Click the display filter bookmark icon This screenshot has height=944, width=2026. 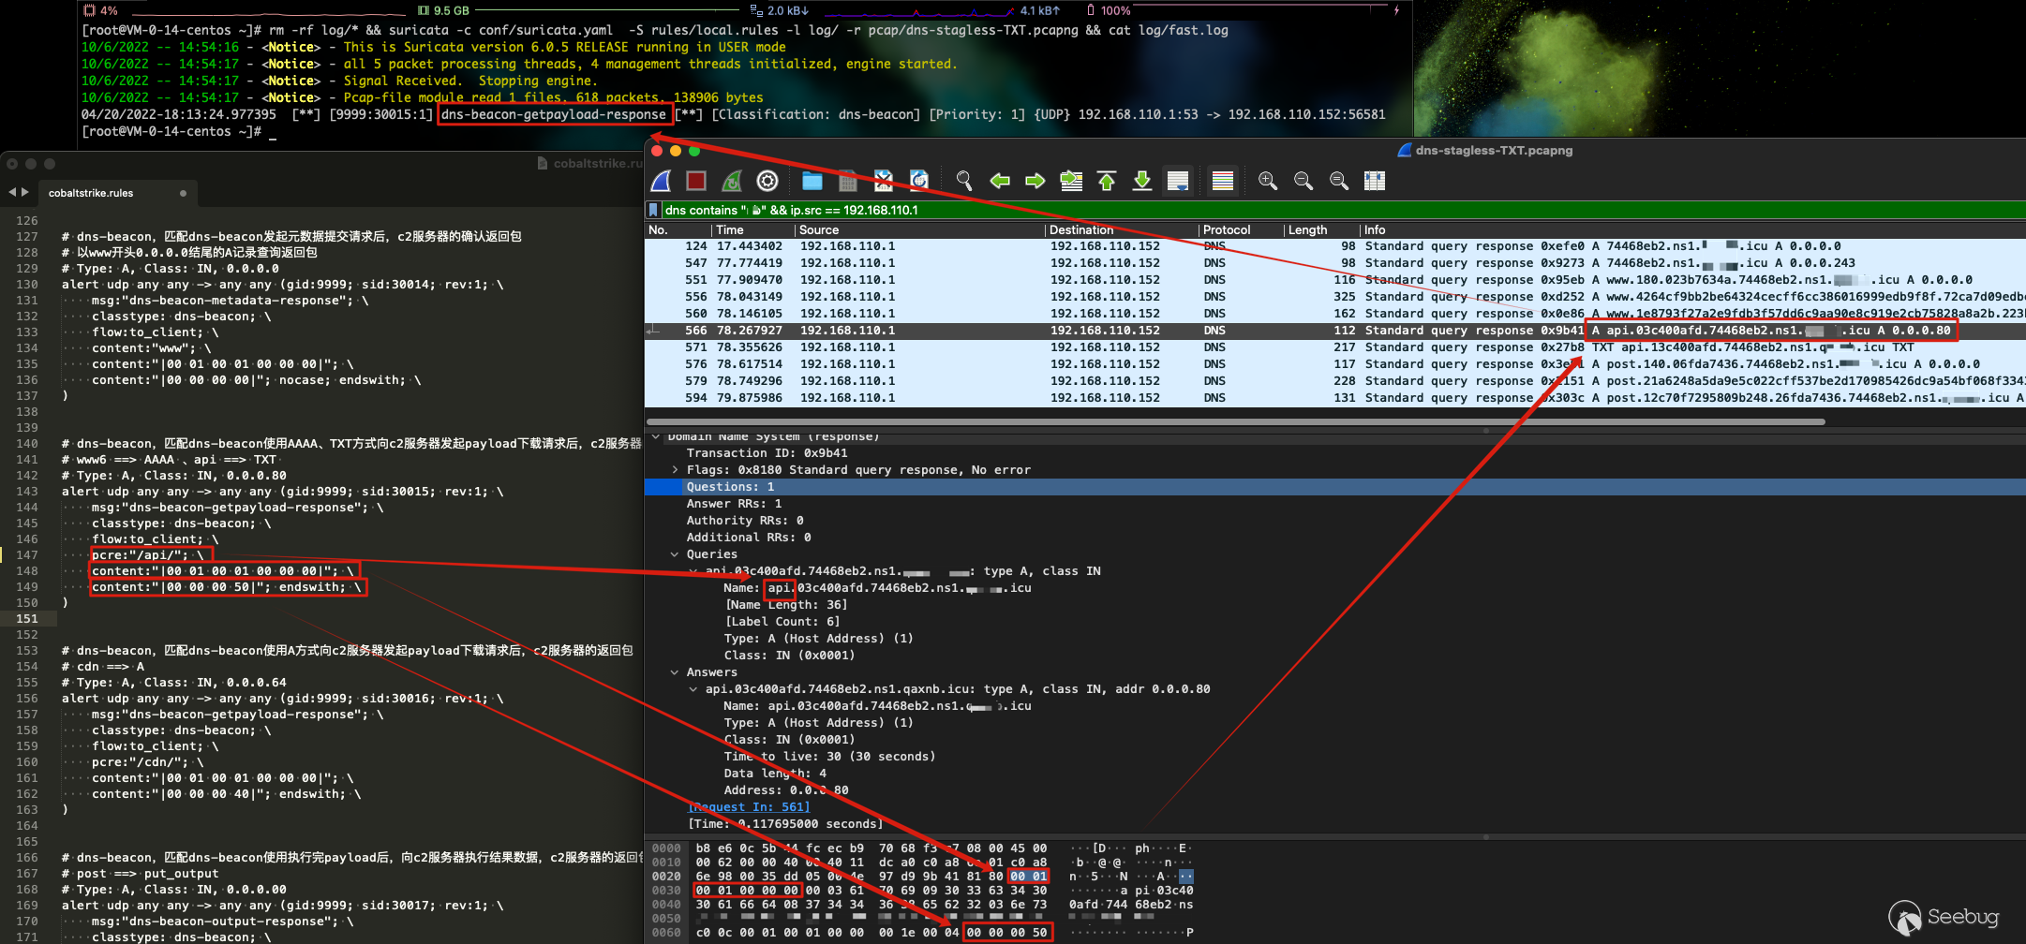pyautogui.click(x=653, y=210)
